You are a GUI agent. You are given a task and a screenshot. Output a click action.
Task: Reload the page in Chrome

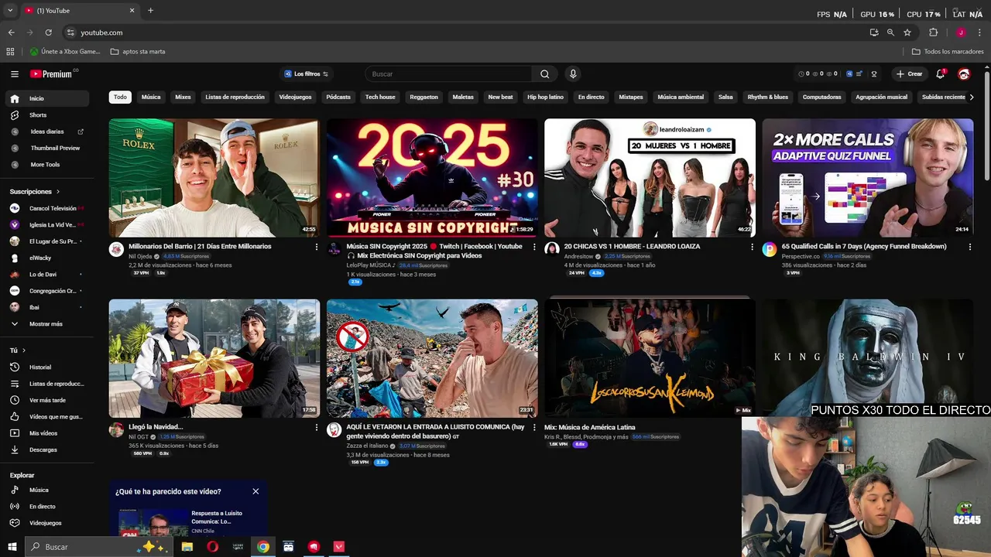click(x=48, y=32)
